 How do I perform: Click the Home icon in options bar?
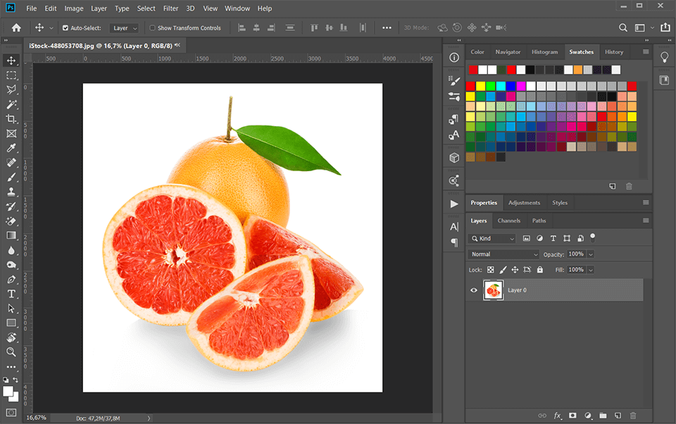pos(16,27)
